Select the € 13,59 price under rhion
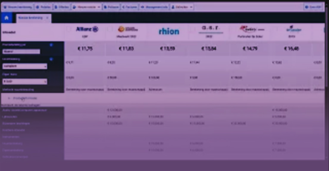The image size is (329, 171). 167,49
